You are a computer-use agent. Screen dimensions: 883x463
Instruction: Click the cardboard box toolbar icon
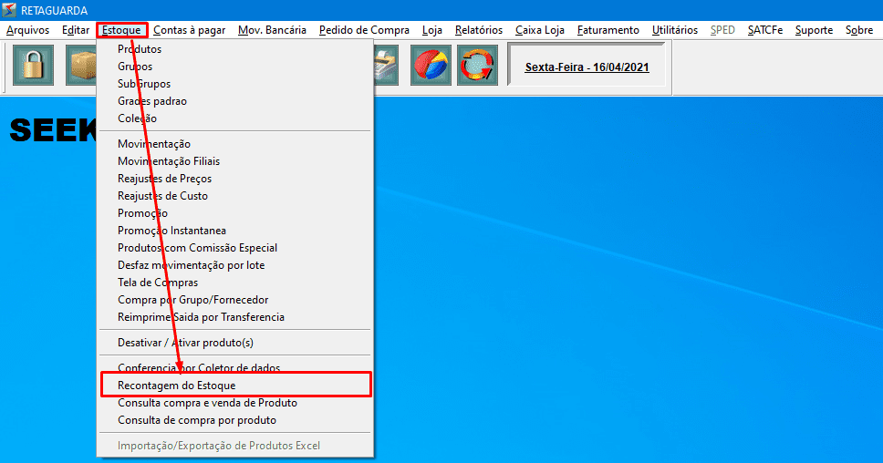pos(82,66)
